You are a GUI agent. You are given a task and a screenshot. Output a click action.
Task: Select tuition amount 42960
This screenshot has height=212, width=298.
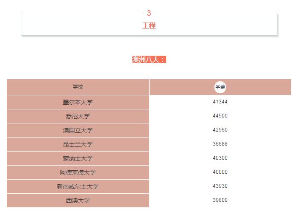point(220,130)
